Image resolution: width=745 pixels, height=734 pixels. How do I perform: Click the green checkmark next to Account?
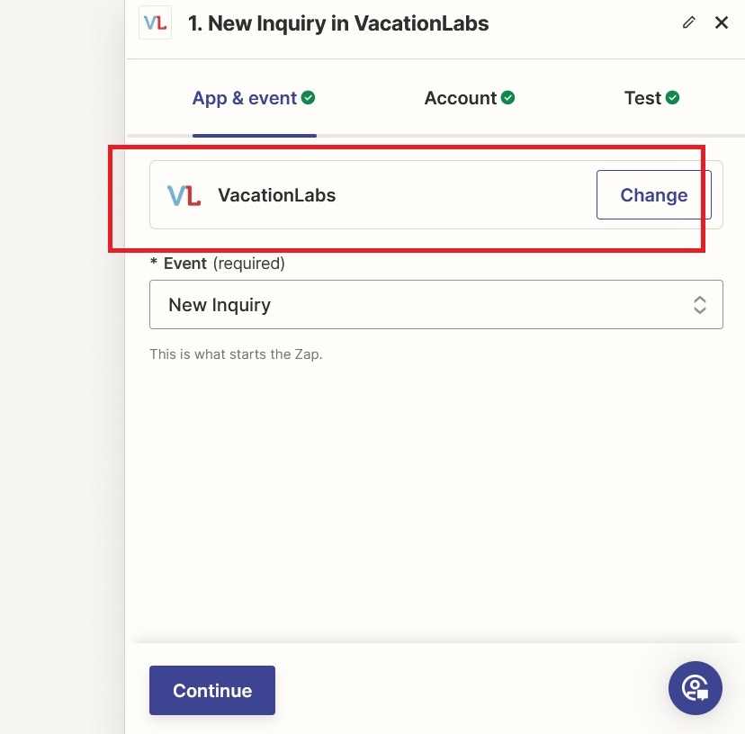508,97
